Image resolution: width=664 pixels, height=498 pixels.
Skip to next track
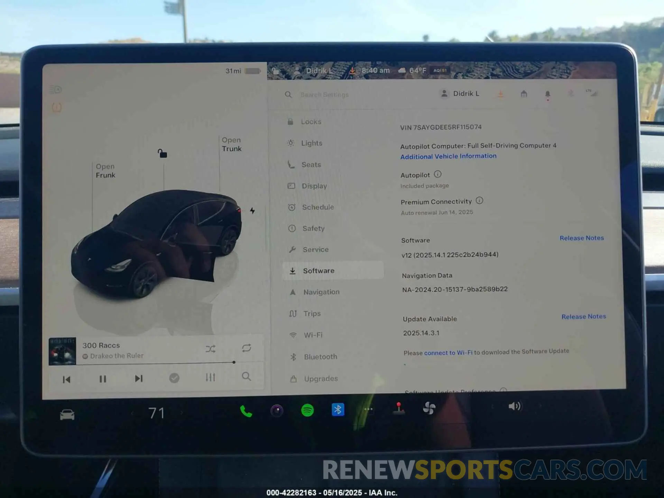[139, 378]
